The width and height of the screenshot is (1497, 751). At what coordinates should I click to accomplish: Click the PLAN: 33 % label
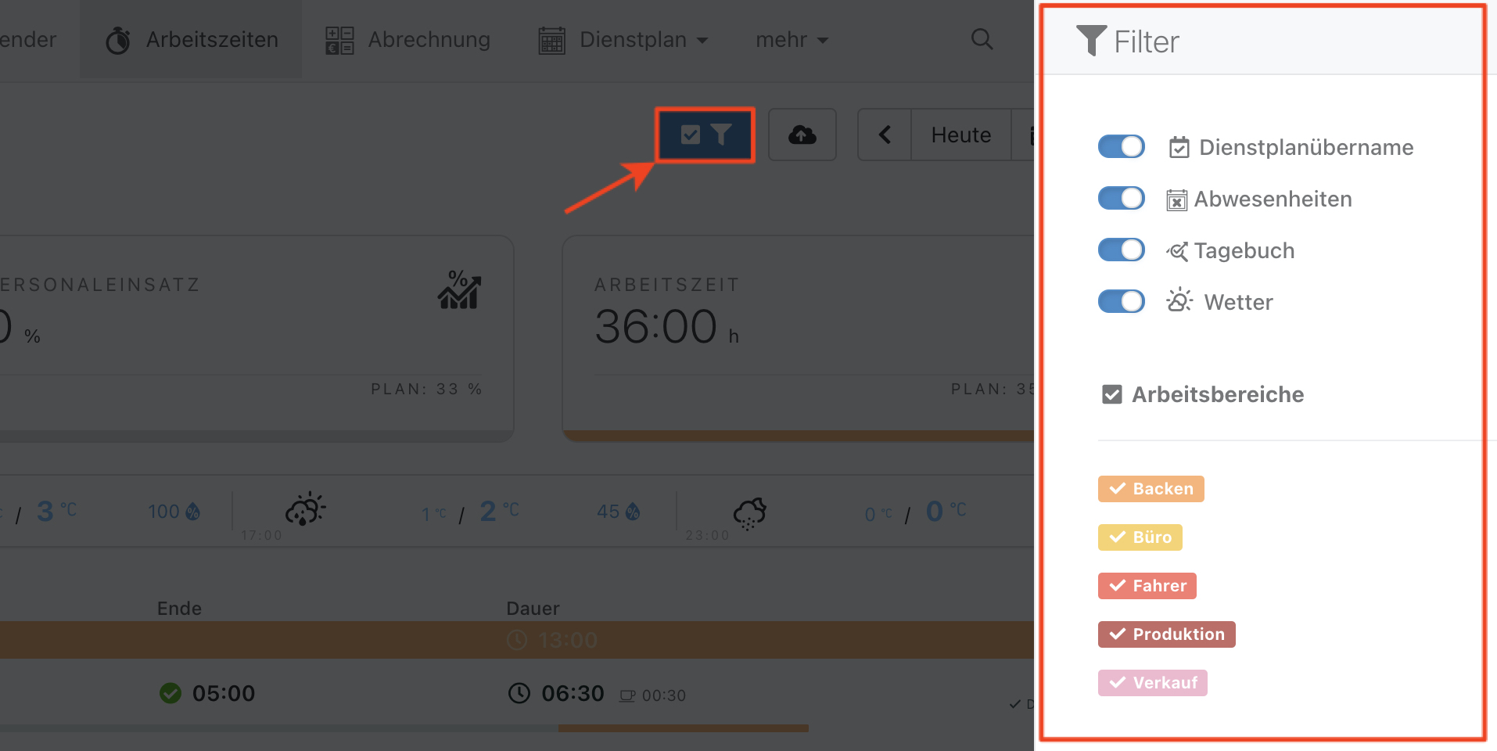coord(426,389)
